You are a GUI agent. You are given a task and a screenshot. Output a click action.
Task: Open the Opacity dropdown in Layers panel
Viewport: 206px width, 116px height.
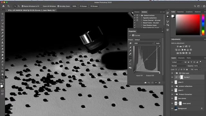click(x=200, y=66)
